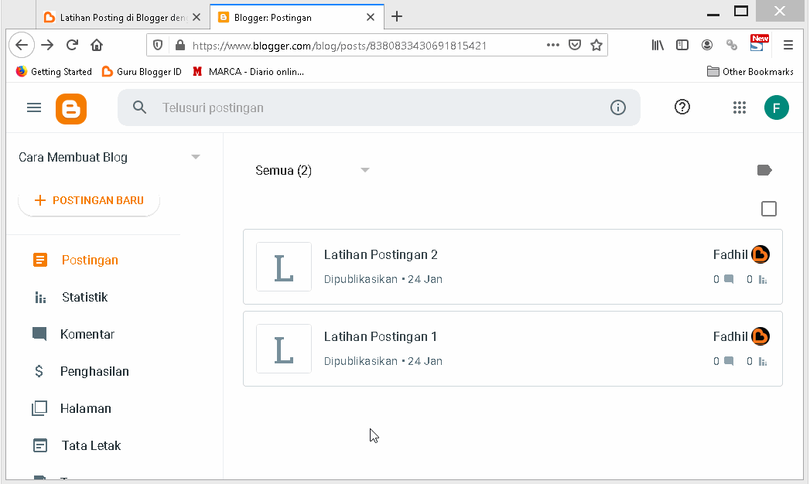The image size is (810, 484).
Task: Tick the select-all posts checkbox
Action: (x=769, y=209)
